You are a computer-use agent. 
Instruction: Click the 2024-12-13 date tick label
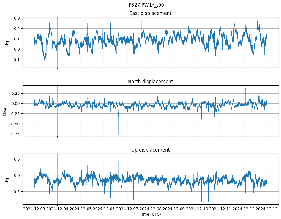[x=266, y=209]
